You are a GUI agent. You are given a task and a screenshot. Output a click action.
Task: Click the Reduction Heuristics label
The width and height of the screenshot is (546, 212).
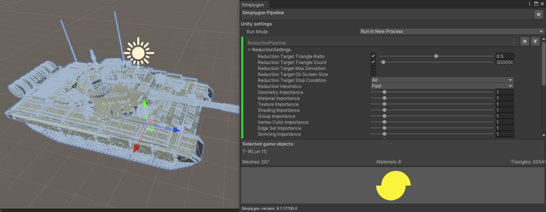[x=280, y=86]
